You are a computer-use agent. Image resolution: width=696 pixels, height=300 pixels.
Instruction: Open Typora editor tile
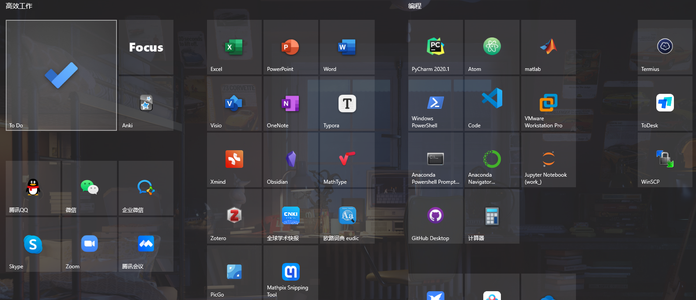point(347,104)
